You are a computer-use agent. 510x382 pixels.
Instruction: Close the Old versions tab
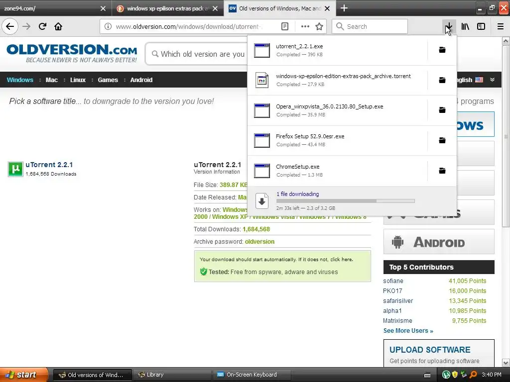[327, 8]
